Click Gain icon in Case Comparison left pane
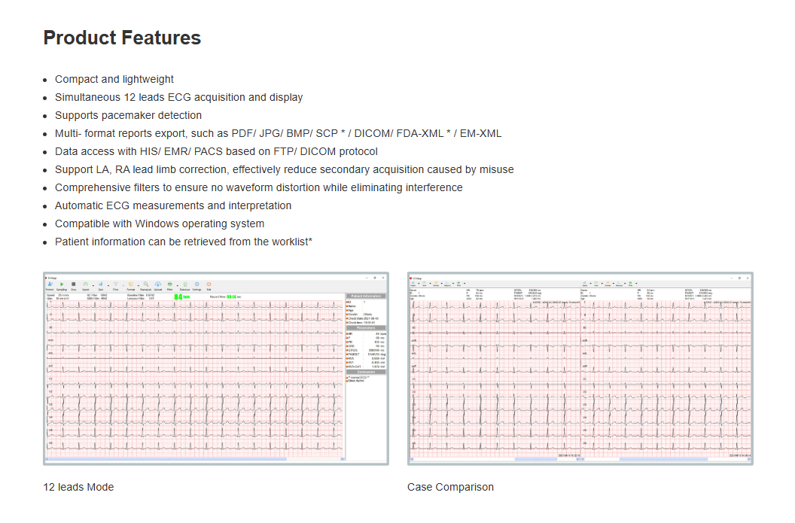Screen dimensions: 795x523 (x=425, y=283)
